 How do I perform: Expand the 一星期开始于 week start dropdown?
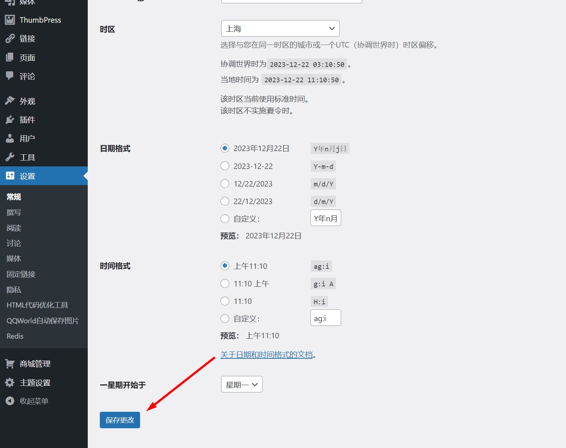(x=241, y=384)
